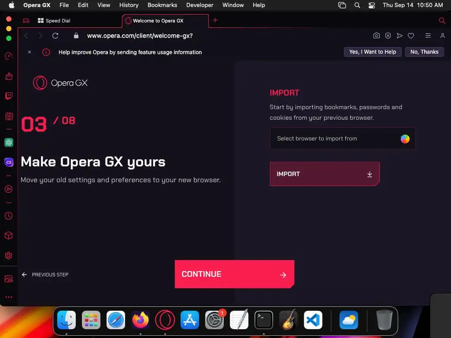
Task: Open the Edit menu
Action: pos(83,5)
